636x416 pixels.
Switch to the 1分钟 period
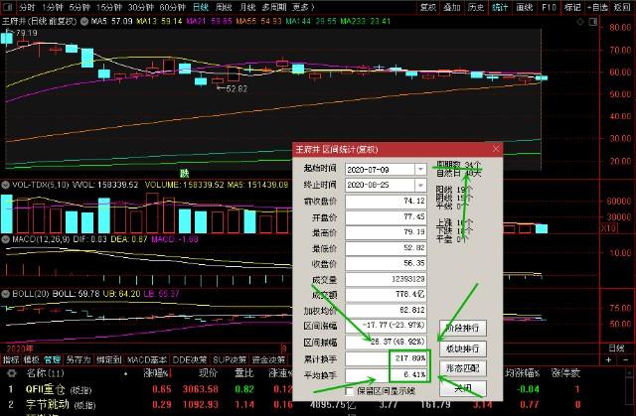(53, 7)
